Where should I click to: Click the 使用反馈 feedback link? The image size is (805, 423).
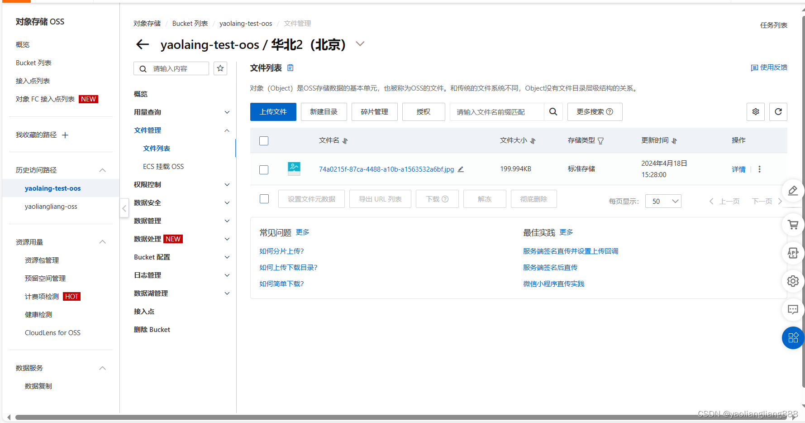click(769, 67)
